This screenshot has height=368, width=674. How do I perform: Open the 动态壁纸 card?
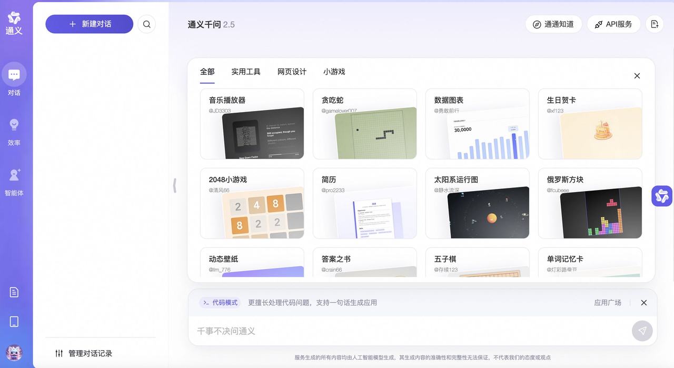coord(252,262)
